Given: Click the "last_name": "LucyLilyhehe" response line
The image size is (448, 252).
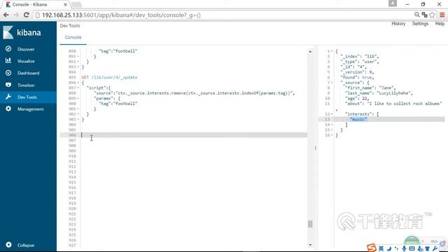Looking at the screenshot, I should pos(379,93).
